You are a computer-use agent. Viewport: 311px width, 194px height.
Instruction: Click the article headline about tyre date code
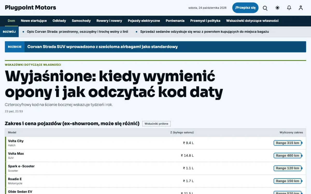point(114,84)
